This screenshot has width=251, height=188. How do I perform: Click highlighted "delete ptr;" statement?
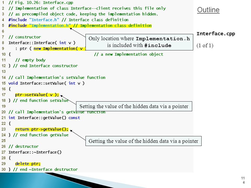[x=28, y=164]
